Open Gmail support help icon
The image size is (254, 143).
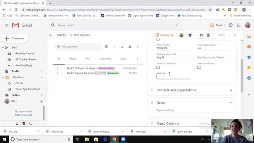230,25
